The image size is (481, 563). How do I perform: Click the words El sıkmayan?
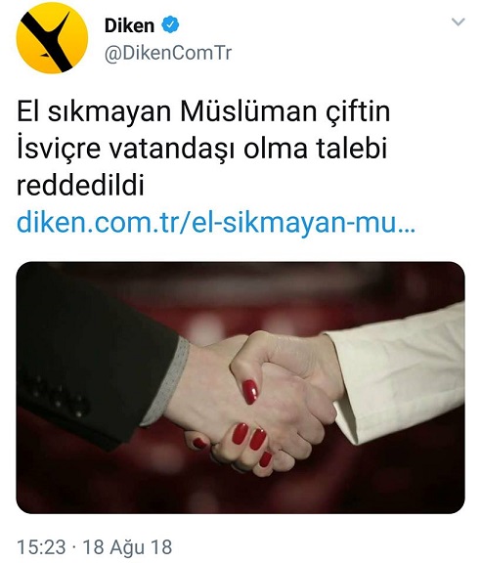[x=95, y=111]
